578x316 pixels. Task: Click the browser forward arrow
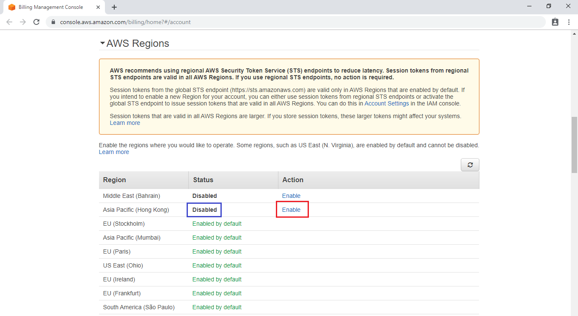point(23,22)
